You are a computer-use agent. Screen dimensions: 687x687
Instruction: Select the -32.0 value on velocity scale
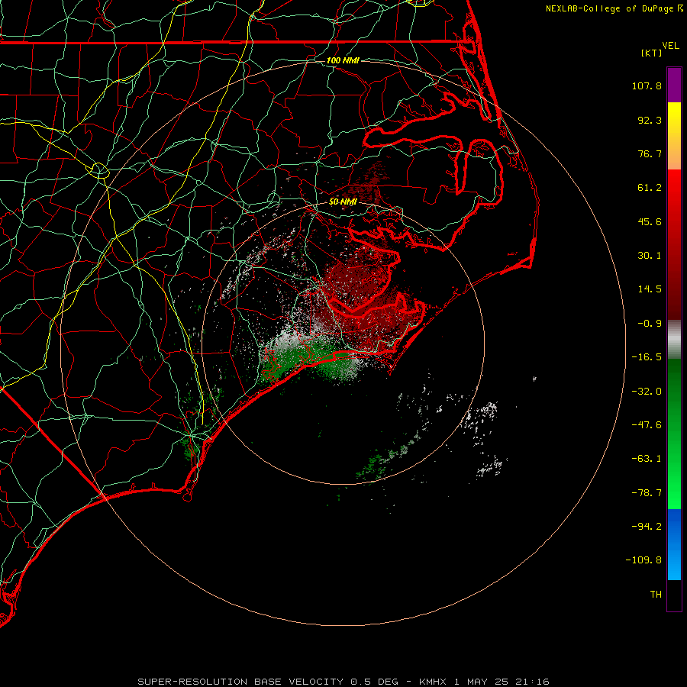coord(647,392)
